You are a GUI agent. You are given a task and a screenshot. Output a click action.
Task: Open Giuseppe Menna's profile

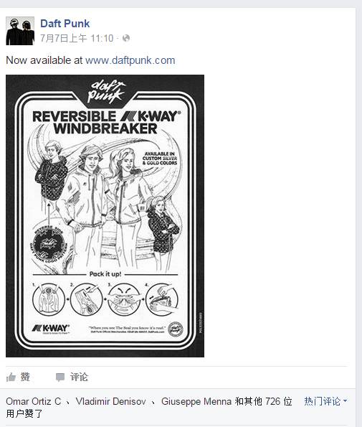[x=196, y=401]
